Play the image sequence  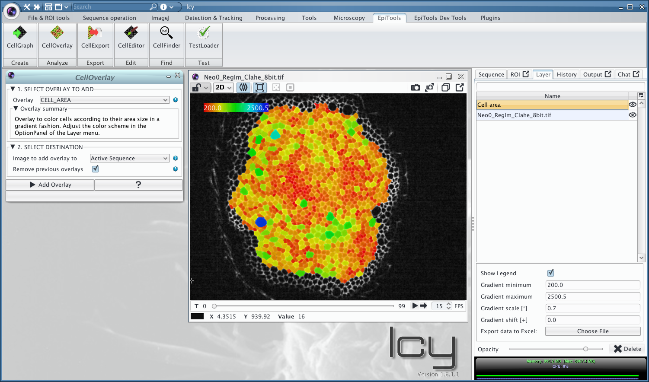click(x=415, y=306)
